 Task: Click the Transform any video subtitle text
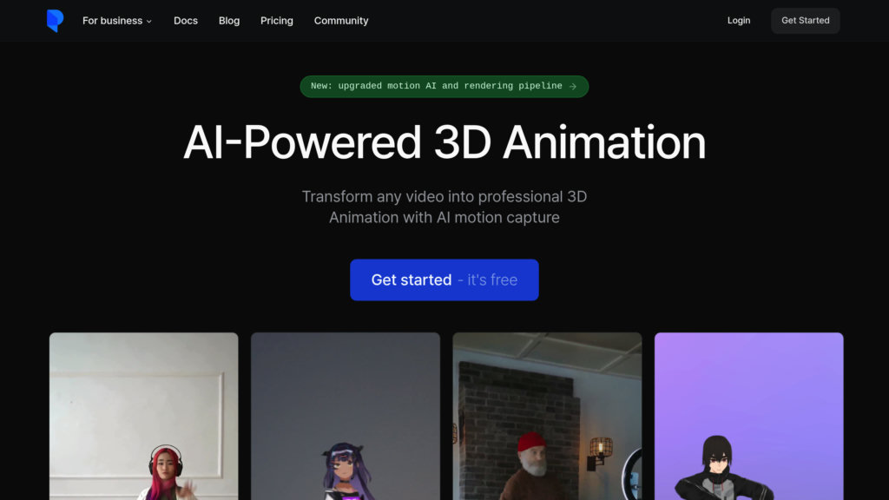[x=444, y=207]
